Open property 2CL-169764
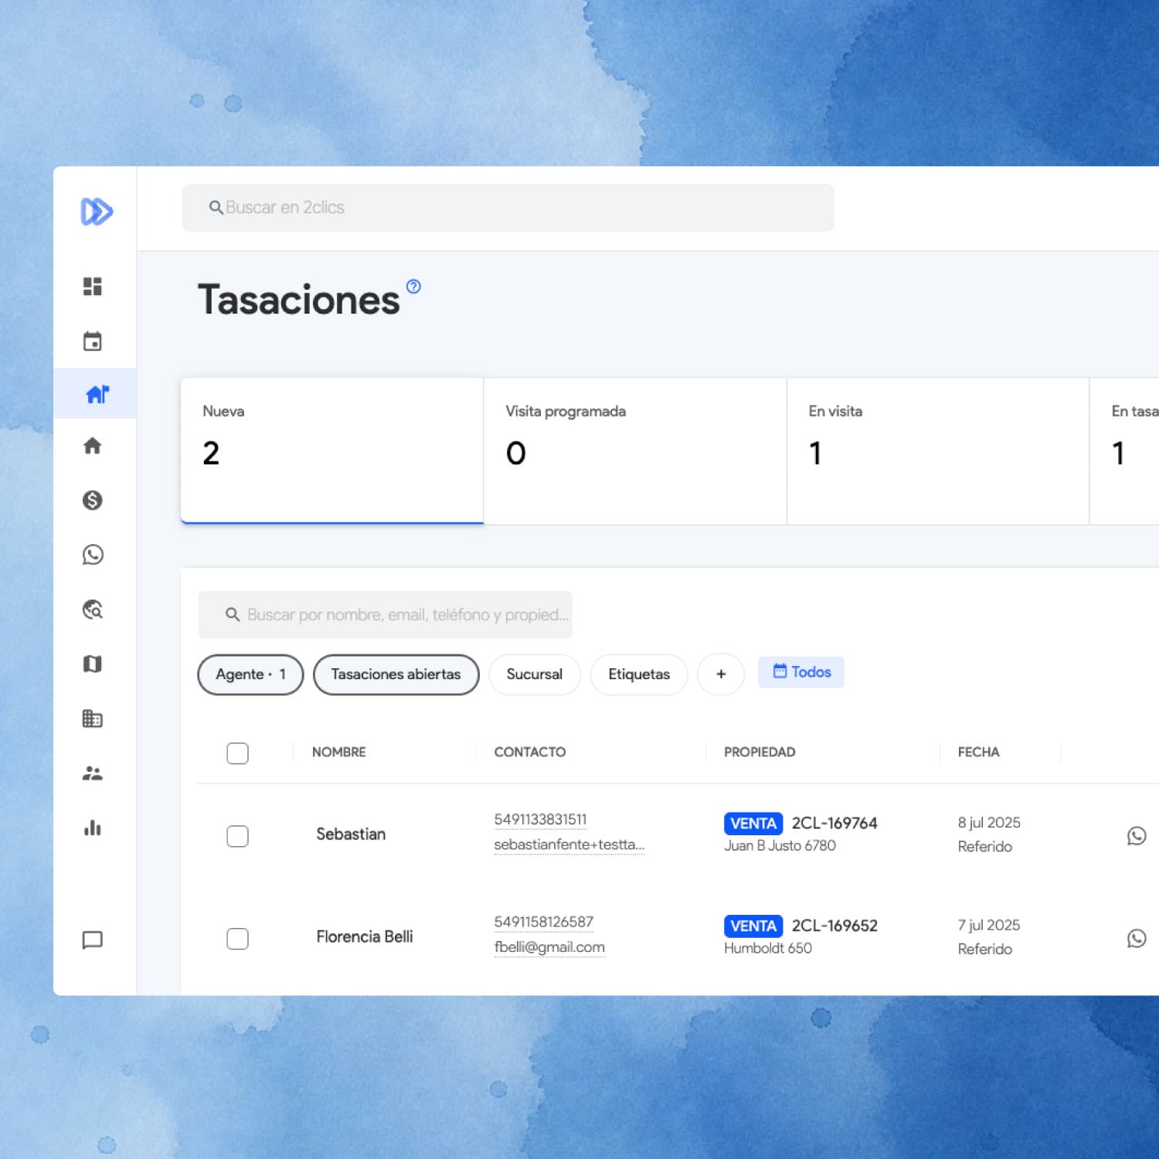This screenshot has height=1159, width=1159. (x=834, y=824)
